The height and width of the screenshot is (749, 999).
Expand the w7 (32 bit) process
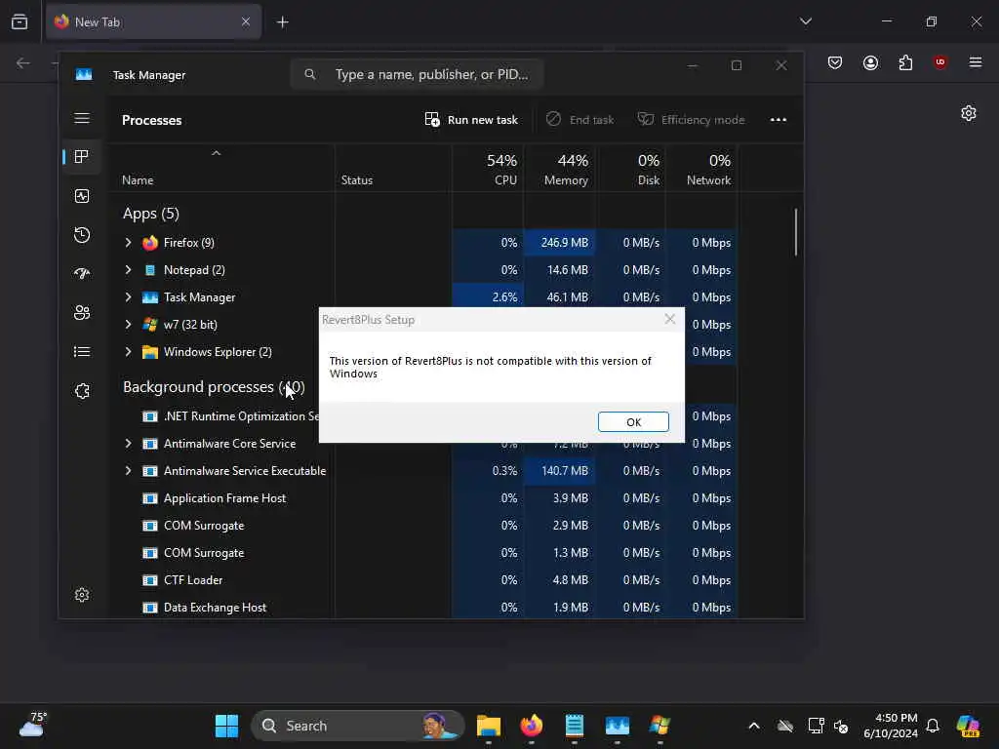click(128, 325)
